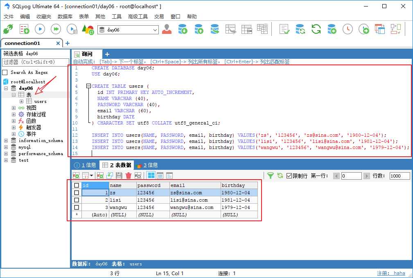The width and height of the screenshot is (413, 278).
Task: Click the cancel changes icon
Action: pos(138,176)
